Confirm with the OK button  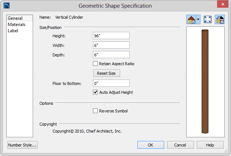point(151,145)
